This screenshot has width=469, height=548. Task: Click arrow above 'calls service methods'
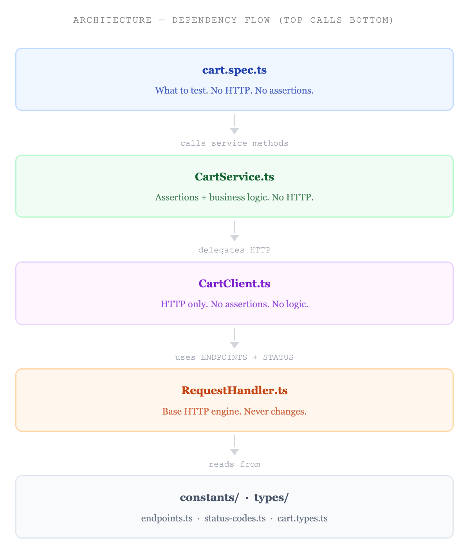(x=234, y=124)
